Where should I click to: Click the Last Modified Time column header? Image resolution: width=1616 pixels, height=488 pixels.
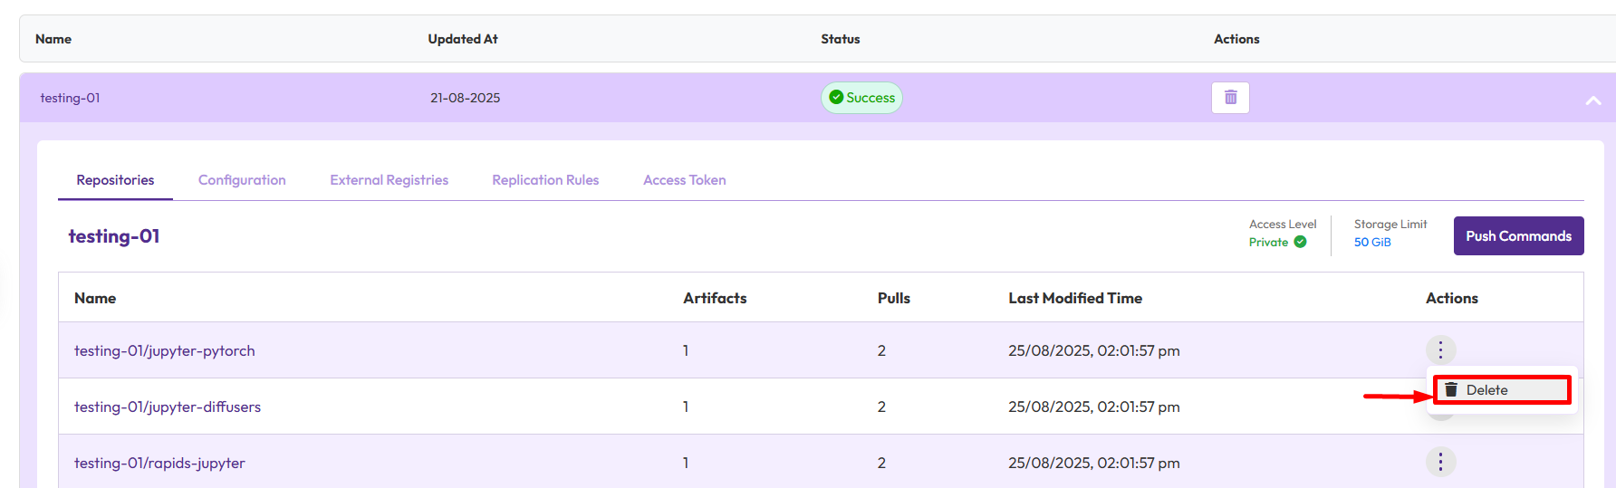pos(1074,298)
